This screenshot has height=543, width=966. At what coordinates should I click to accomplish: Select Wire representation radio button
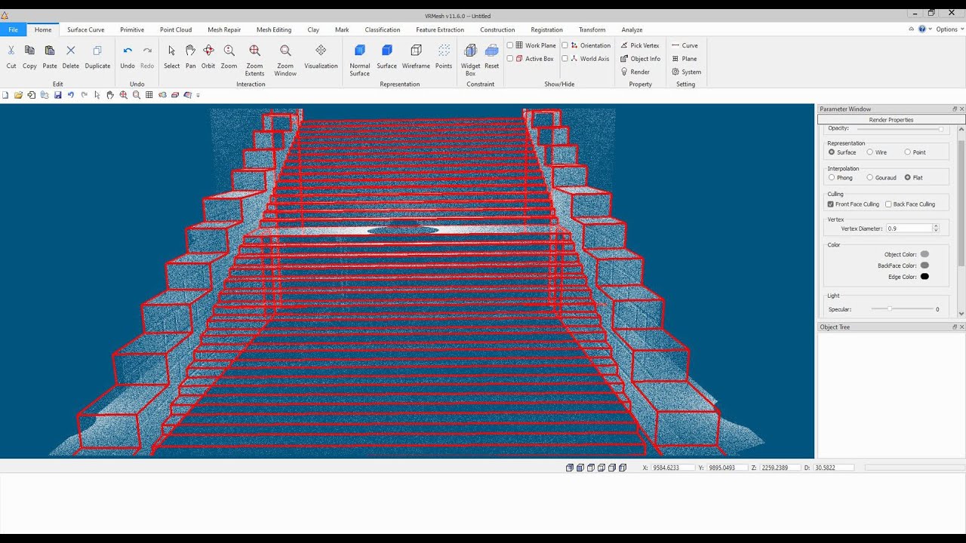pyautogui.click(x=870, y=152)
